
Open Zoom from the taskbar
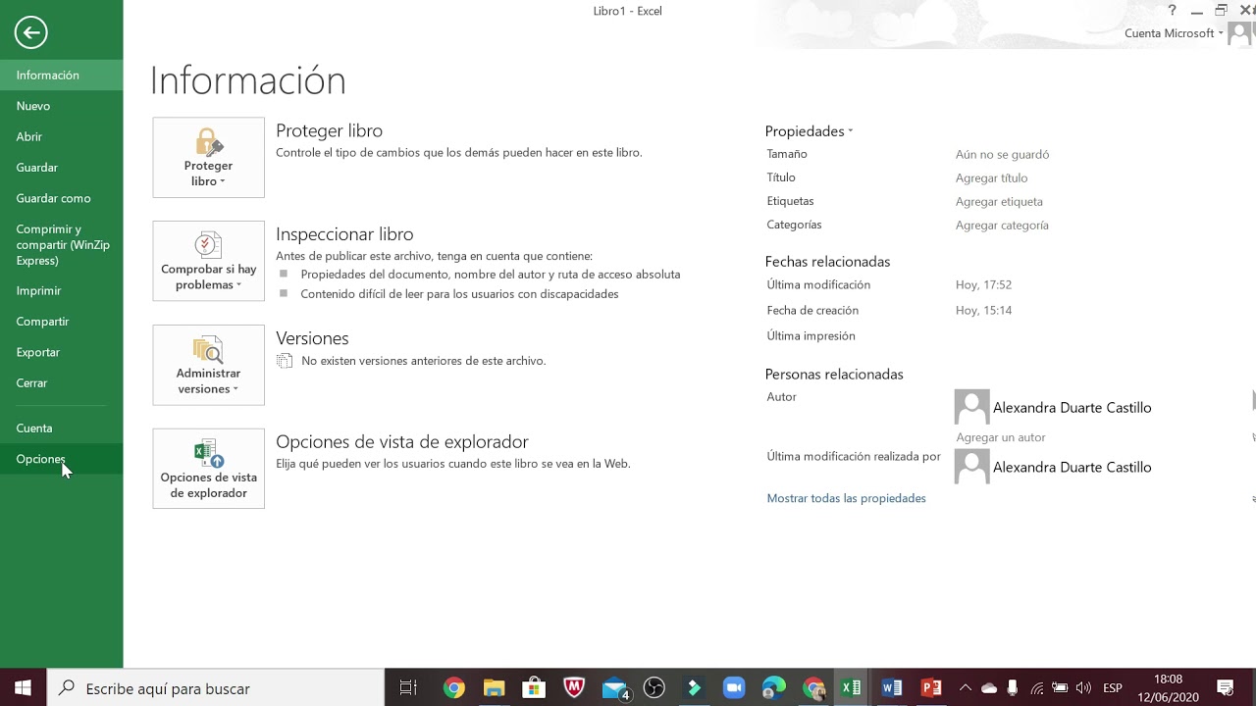[734, 688]
